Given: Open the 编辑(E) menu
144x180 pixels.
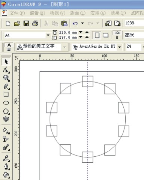Looking at the screenshot, I should tap(37, 13).
